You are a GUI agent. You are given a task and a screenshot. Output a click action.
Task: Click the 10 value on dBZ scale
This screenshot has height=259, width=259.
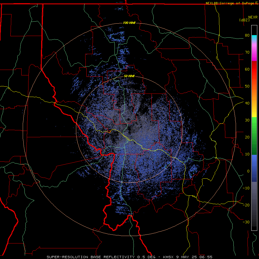pos(247,154)
